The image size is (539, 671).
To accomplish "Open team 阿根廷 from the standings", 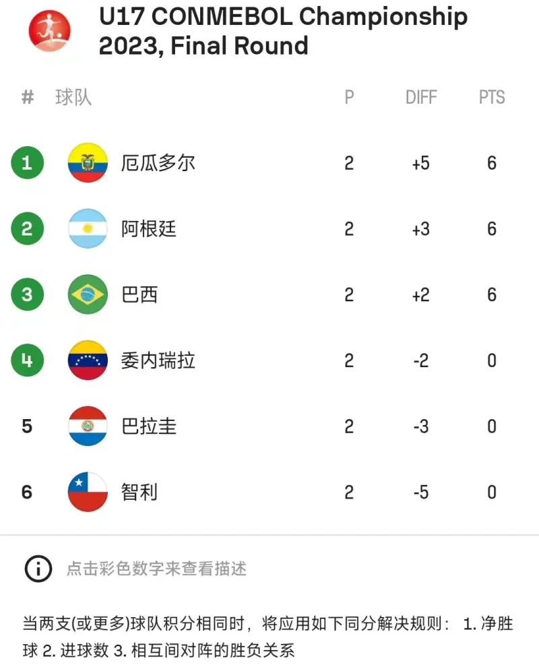I will (148, 229).
